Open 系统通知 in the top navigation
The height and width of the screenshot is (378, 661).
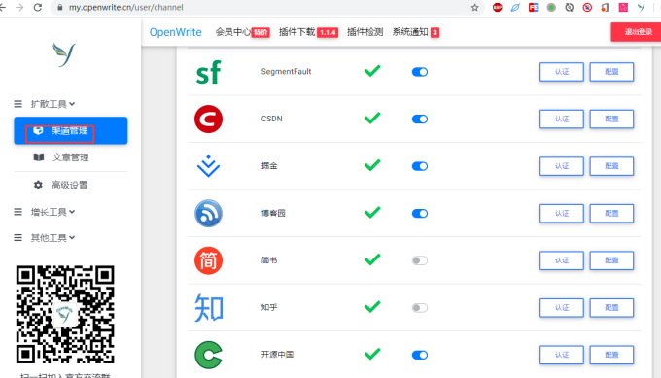[410, 32]
